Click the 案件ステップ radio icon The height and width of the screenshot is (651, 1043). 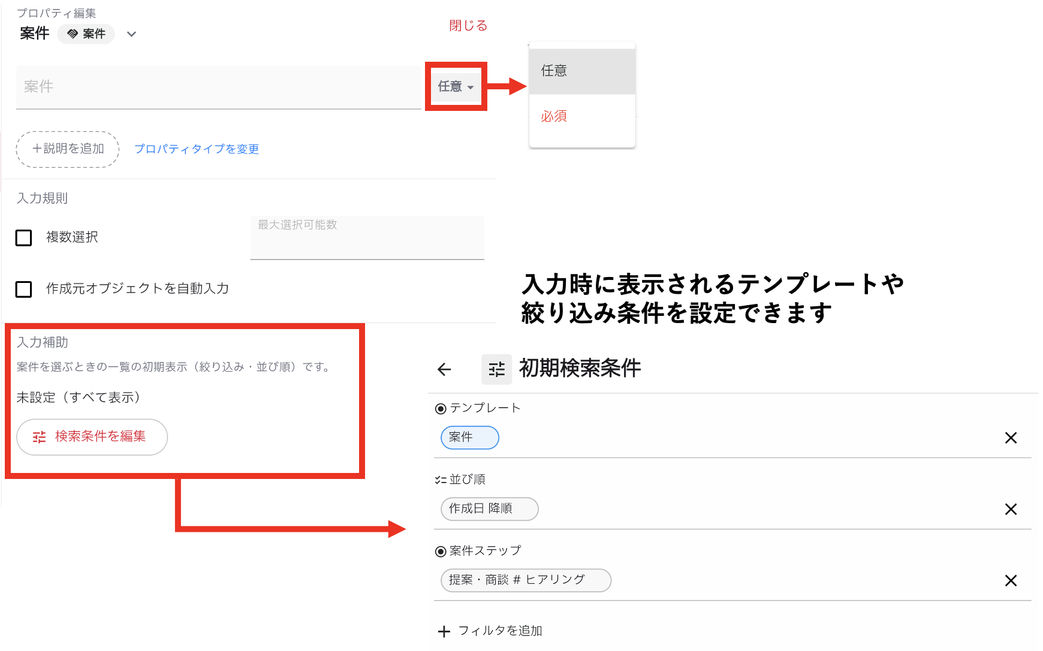coord(441,551)
